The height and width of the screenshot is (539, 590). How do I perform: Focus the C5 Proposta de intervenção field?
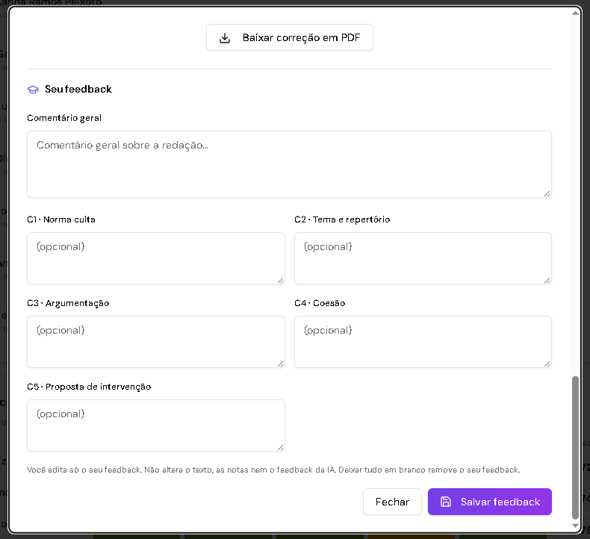coord(156,426)
